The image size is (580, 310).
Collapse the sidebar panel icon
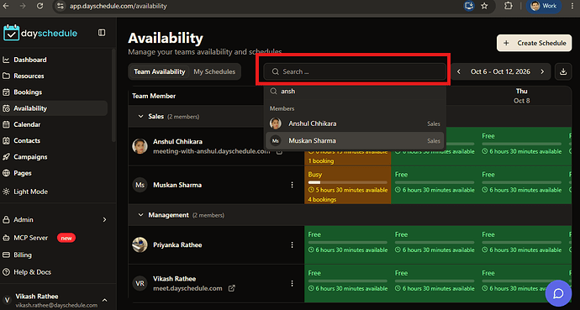[102, 33]
